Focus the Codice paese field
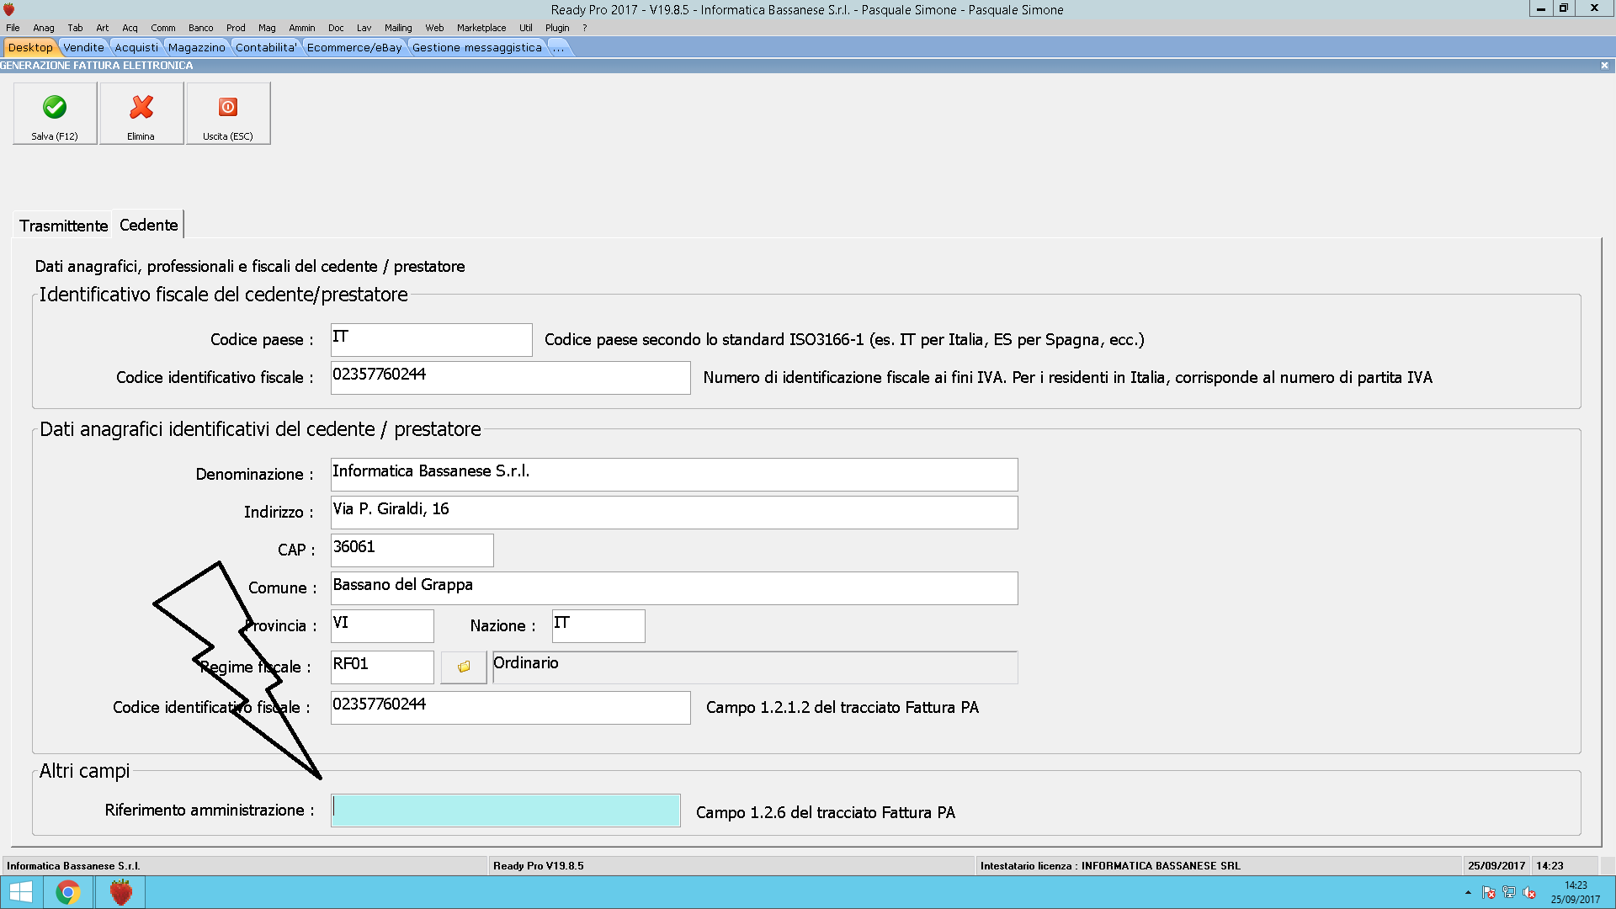Image resolution: width=1616 pixels, height=909 pixels. tap(431, 340)
